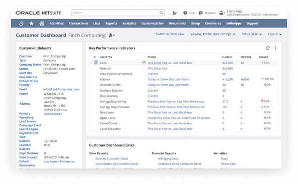Click Switch to Form view link
Image resolution: width=298 pixels, height=184 pixels.
[x=170, y=34]
